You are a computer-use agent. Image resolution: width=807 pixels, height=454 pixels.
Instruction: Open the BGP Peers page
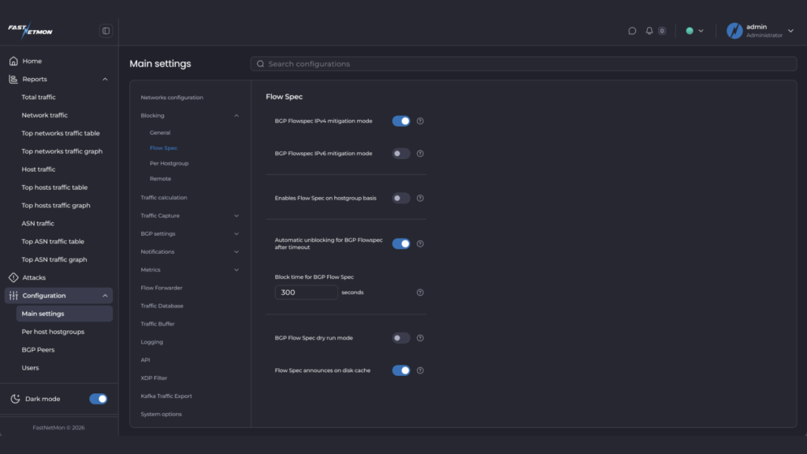38,350
